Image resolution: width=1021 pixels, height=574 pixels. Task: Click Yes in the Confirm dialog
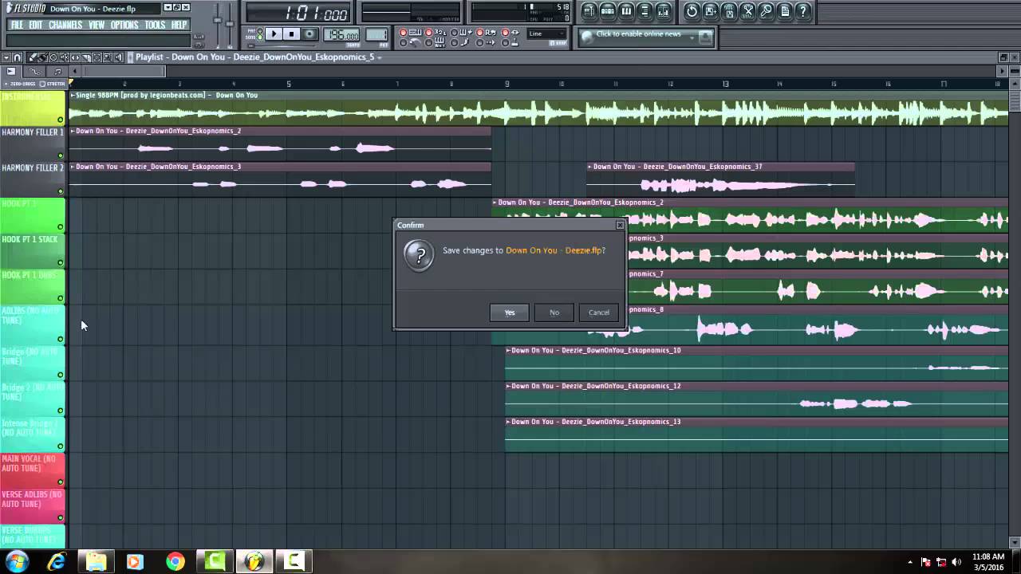pyautogui.click(x=510, y=313)
